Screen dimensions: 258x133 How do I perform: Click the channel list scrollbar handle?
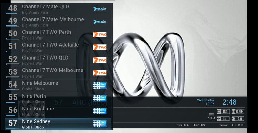[112, 20]
